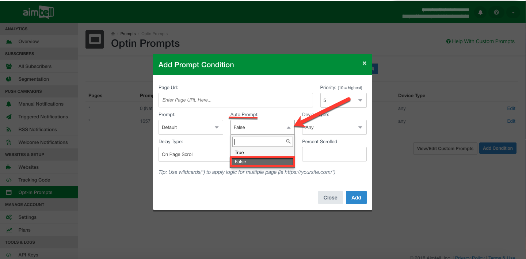The image size is (526, 259).
Task: Click the Segmentation pie chart icon
Action: 9,79
